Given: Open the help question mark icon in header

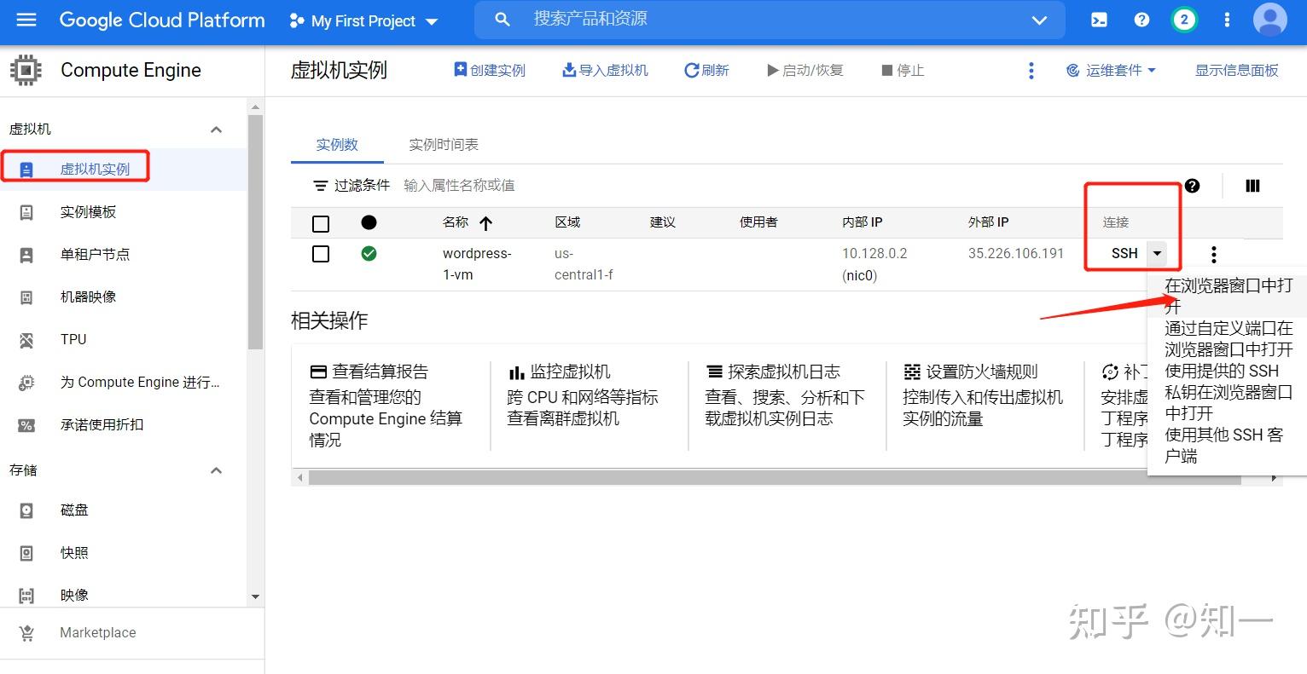Looking at the screenshot, I should [1141, 20].
